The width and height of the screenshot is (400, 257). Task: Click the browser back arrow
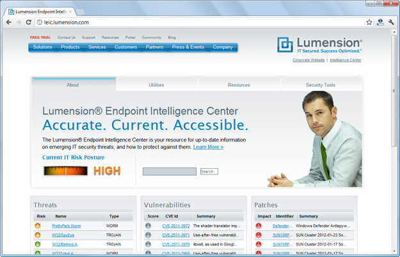coord(8,22)
